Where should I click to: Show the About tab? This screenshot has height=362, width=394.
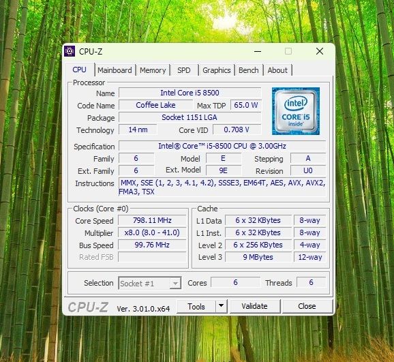277,70
